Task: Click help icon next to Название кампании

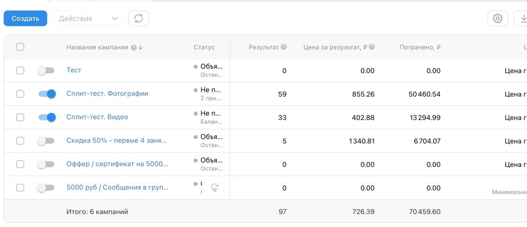Action: click(134, 48)
